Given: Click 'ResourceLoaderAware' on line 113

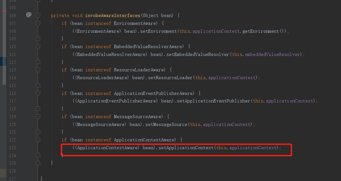Looking at the screenshot, I should click(139, 70).
